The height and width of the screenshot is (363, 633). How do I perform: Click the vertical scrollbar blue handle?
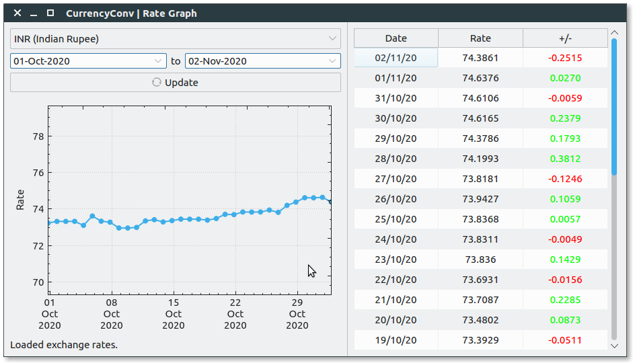click(x=613, y=108)
